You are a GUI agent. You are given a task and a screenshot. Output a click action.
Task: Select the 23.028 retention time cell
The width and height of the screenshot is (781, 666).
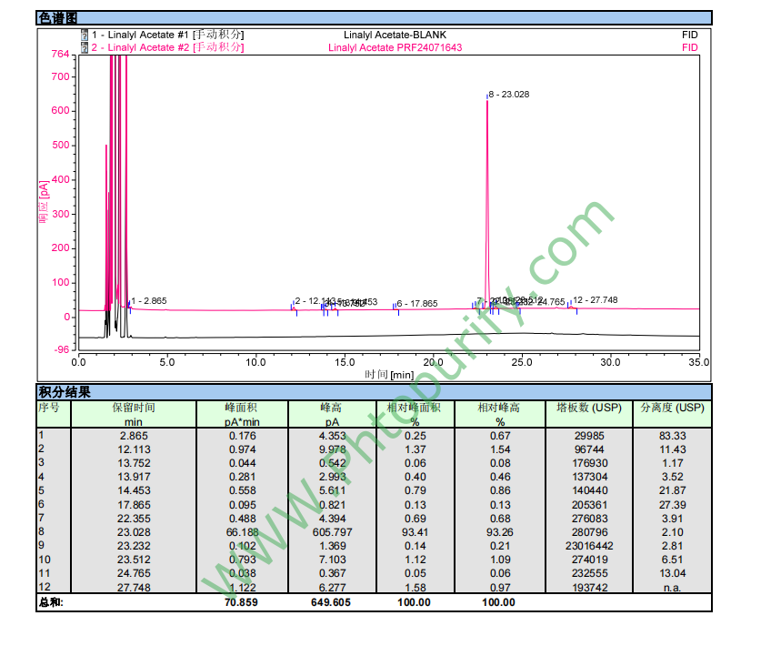tap(134, 530)
